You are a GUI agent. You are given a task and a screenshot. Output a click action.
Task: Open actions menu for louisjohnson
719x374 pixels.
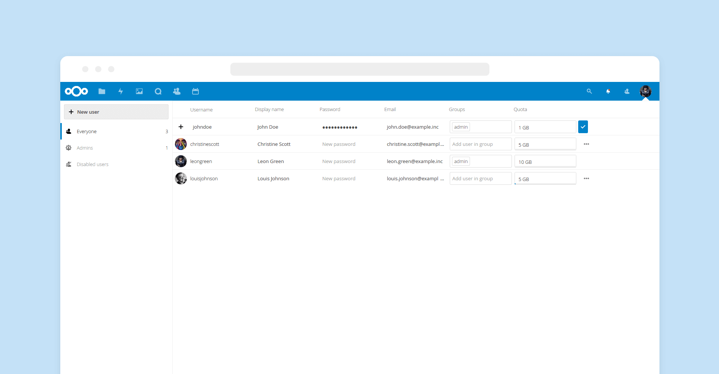pyautogui.click(x=586, y=178)
